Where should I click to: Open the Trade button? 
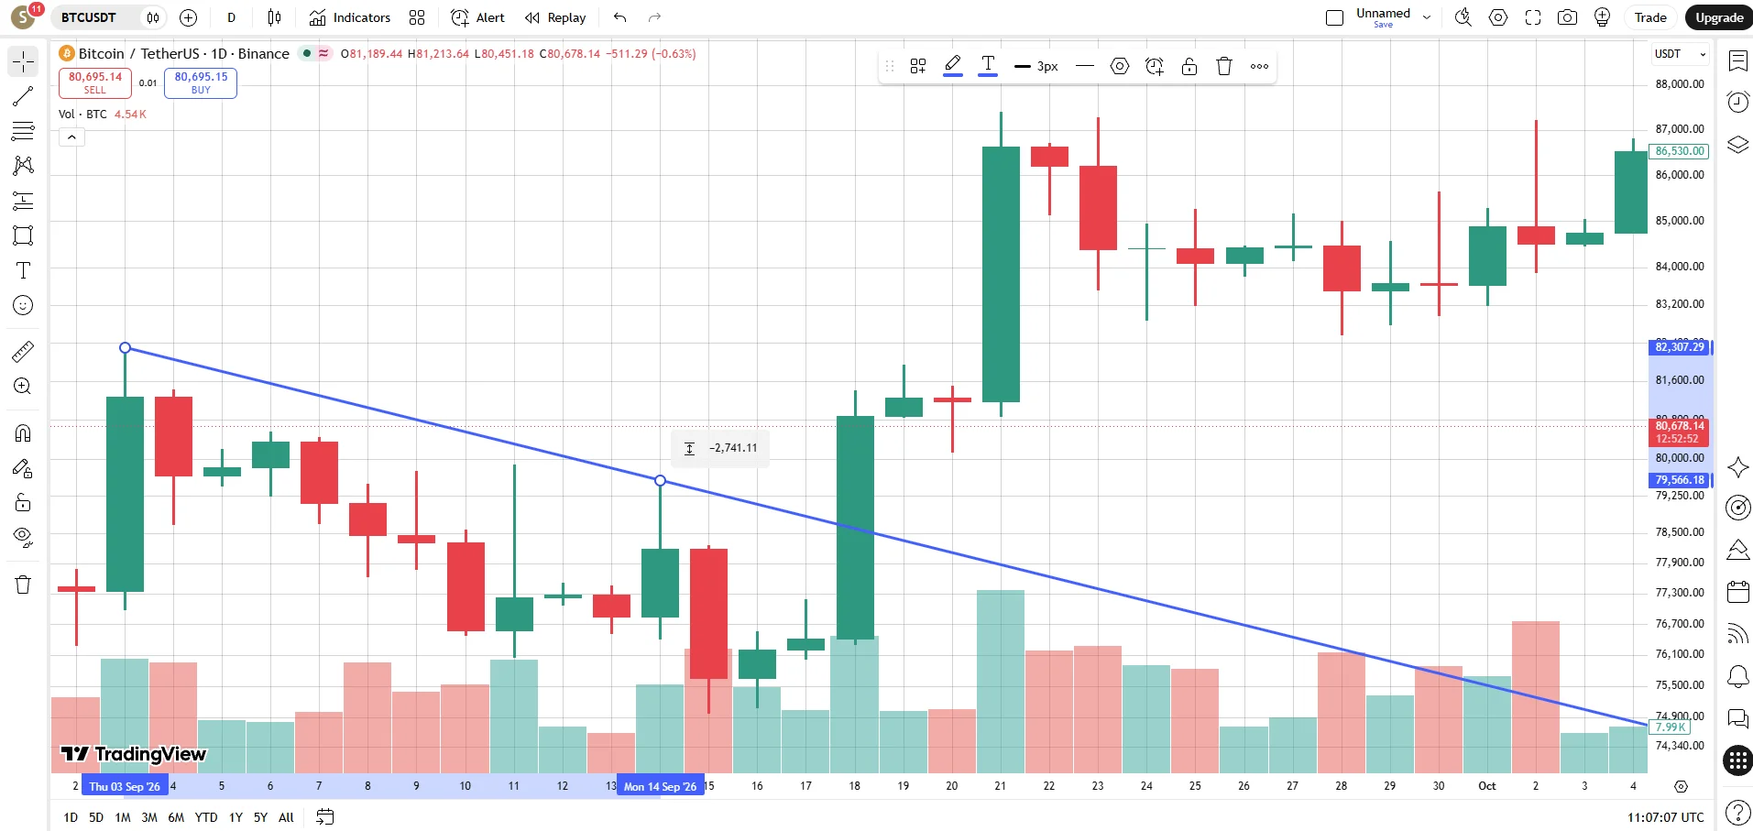(x=1650, y=17)
